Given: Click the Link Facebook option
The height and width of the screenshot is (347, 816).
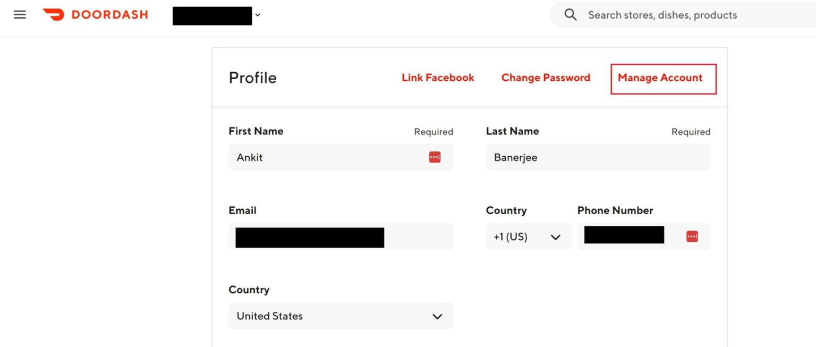Looking at the screenshot, I should [x=438, y=77].
